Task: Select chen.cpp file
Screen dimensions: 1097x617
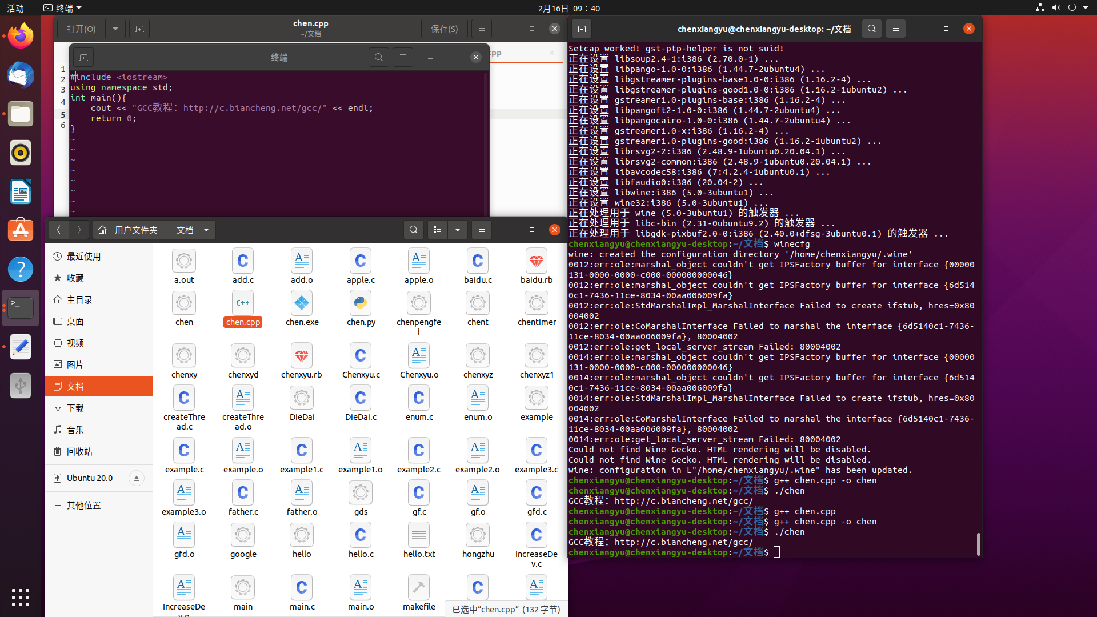Action: (243, 309)
